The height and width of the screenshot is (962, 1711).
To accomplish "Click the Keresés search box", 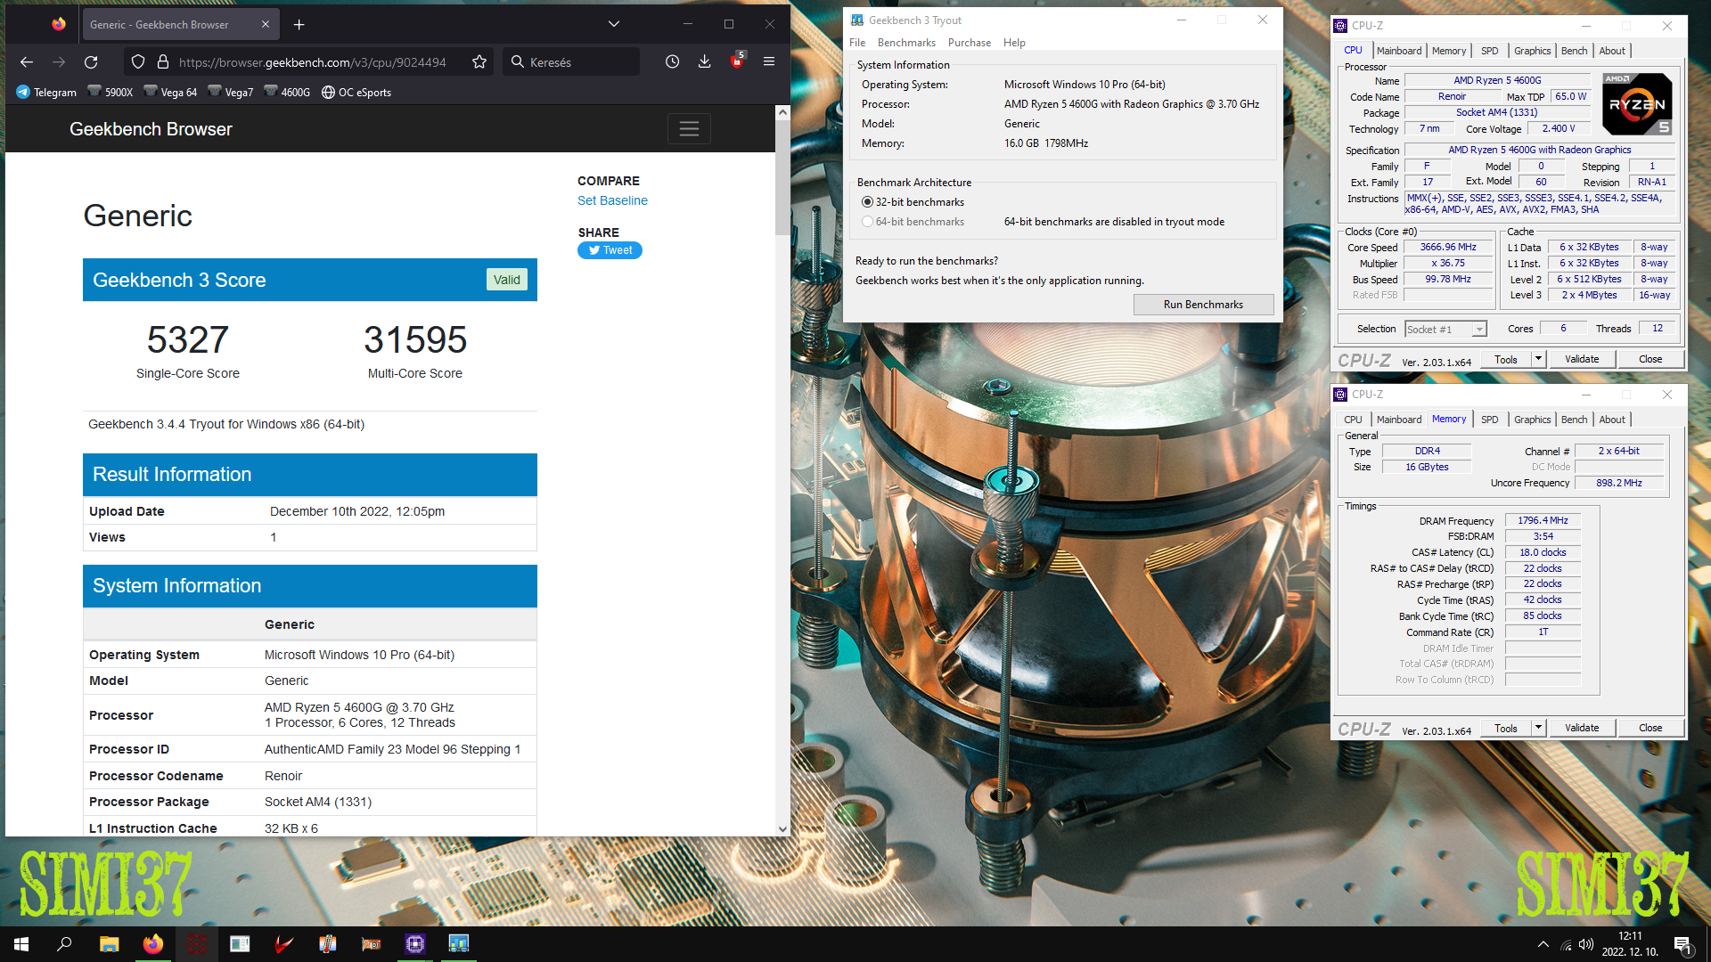I will (x=571, y=61).
